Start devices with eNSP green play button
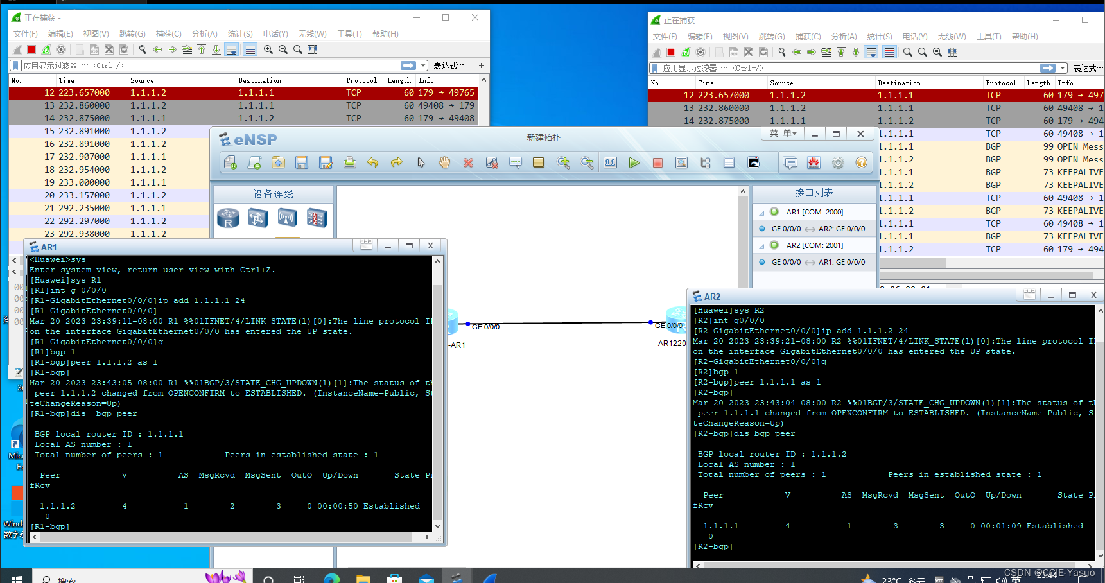This screenshot has height=583, width=1105. [x=634, y=162]
